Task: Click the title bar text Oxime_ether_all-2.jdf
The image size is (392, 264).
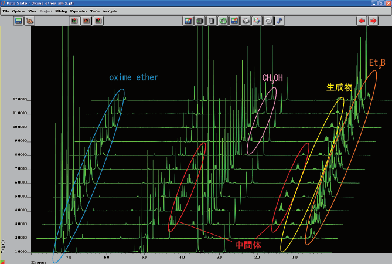Action: [x=53, y=4]
